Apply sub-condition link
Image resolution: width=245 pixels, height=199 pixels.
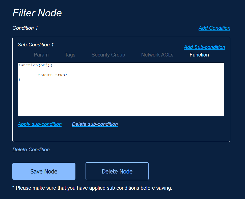[x=40, y=124]
